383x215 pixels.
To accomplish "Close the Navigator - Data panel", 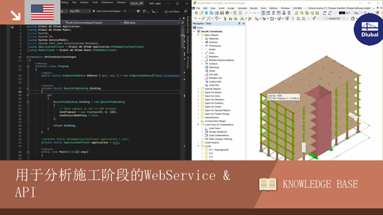I will tap(243, 24).
